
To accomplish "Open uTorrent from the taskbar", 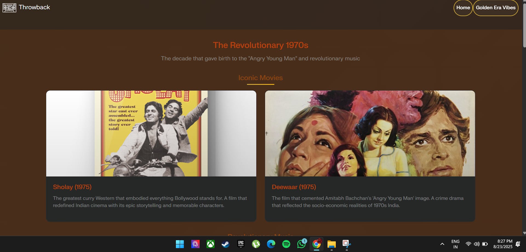I will coord(256,244).
